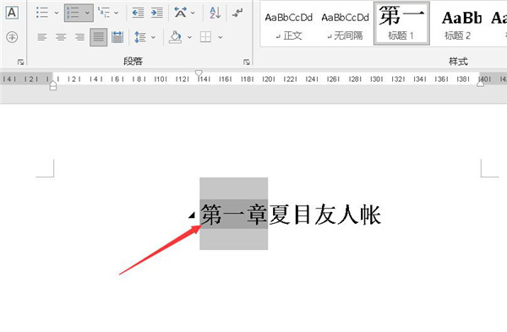Click heading text 夏目友人帐
Screen dimensions: 507x332
pos(324,215)
